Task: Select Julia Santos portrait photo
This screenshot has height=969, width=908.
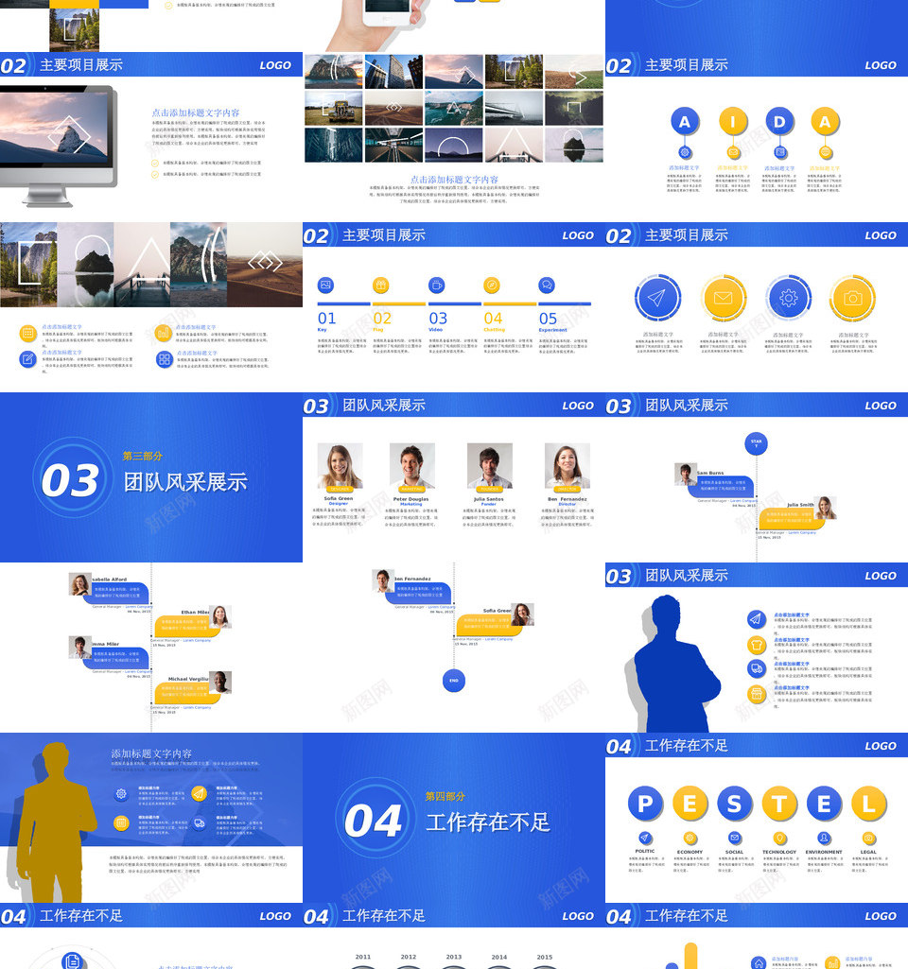Action: coord(490,465)
